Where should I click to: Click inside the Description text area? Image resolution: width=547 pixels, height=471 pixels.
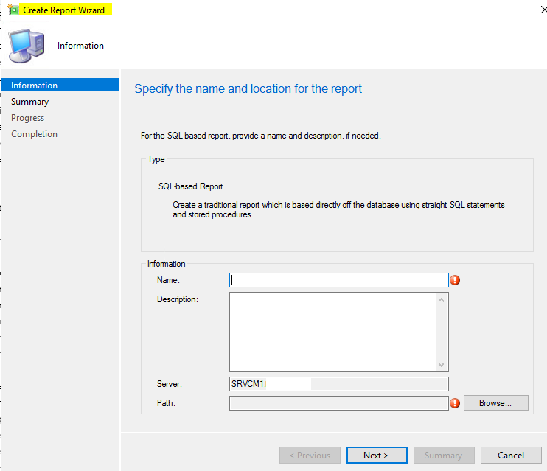pos(332,332)
